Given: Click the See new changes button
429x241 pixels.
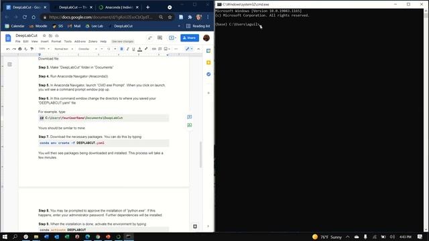Looking at the screenshot, I should point(123,42).
